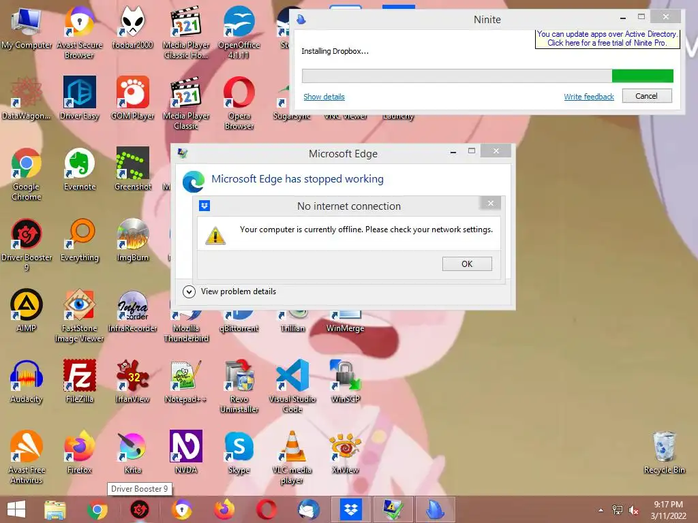The width and height of the screenshot is (698, 523).
Task: Select the Google Chrome desktop shortcut
Action: pos(27,174)
